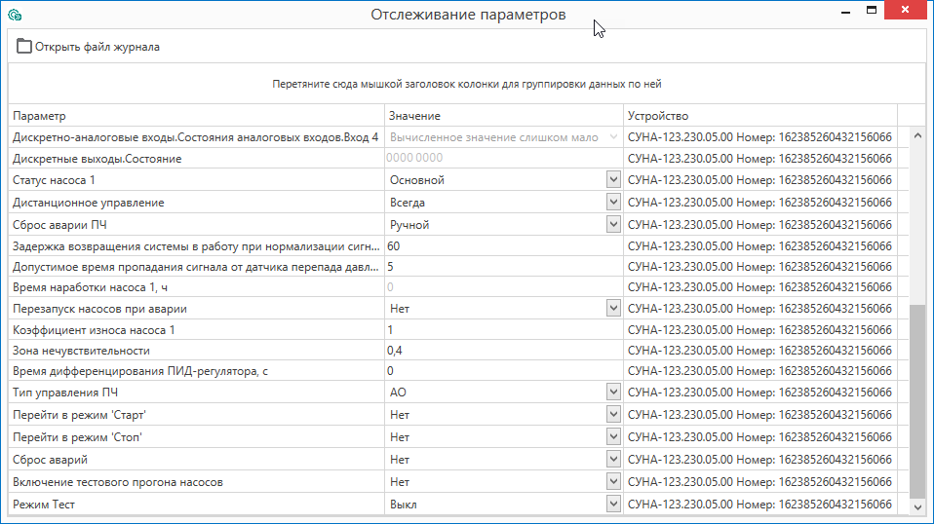Click value '0000 0000' of 'Дискретные выходы.Состояние'
Screen dimensions: 934x524
(414, 158)
